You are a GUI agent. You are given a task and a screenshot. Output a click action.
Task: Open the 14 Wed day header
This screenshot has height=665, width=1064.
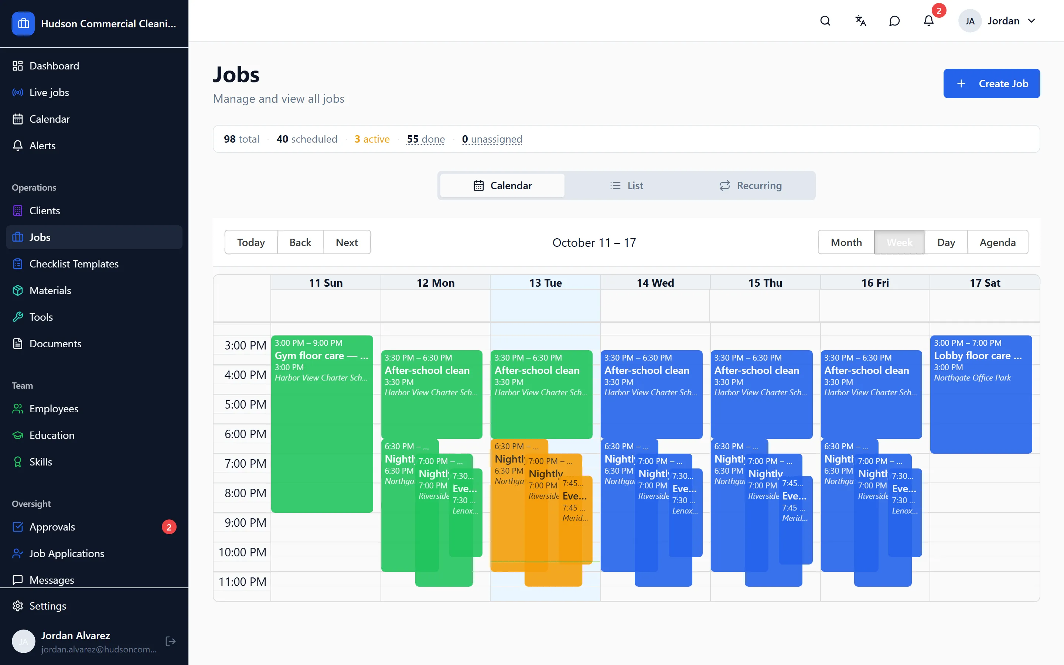(655, 283)
